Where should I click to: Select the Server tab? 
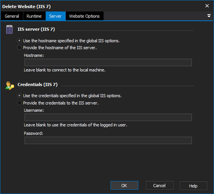pos(55,16)
